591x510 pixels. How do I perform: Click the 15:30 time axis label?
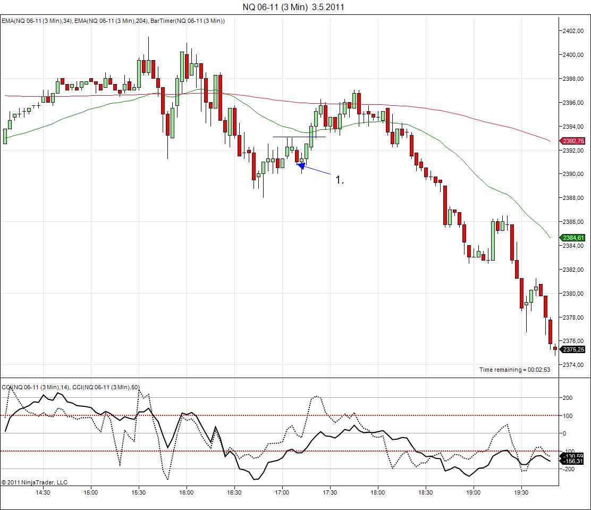(139, 492)
